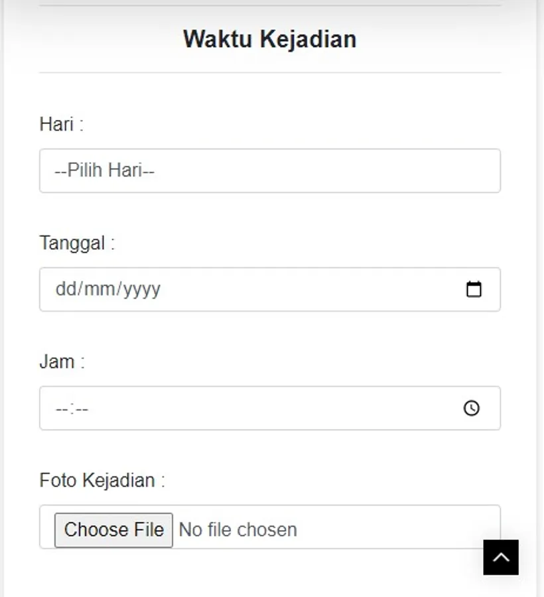Click the 'Tanggal :' label
This screenshot has height=597, width=544.
[x=77, y=243]
